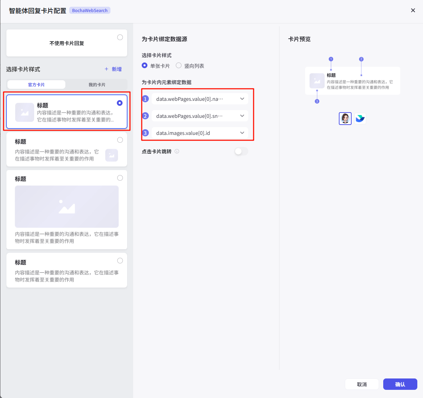Select the woman avatar icon in the card preview
Image resolution: width=423 pixels, height=398 pixels.
[x=345, y=118]
